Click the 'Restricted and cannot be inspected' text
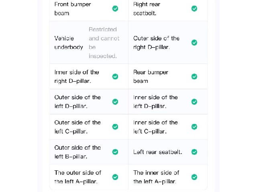 pos(104,43)
